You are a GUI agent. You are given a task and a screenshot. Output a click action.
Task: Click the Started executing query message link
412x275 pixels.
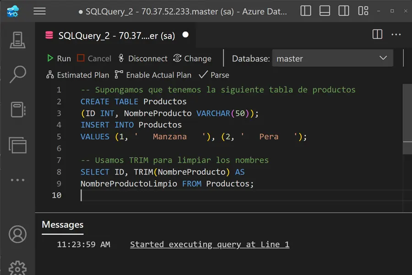pos(210,244)
